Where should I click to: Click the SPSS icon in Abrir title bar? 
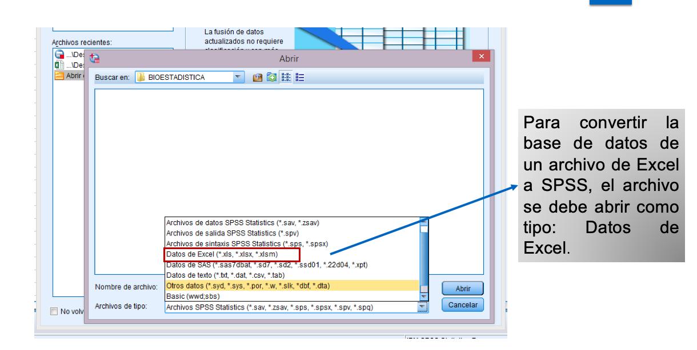tap(95, 58)
